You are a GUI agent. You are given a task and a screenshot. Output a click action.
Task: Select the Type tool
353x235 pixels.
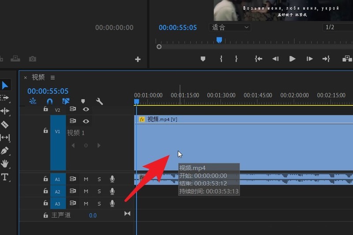(x=5, y=177)
